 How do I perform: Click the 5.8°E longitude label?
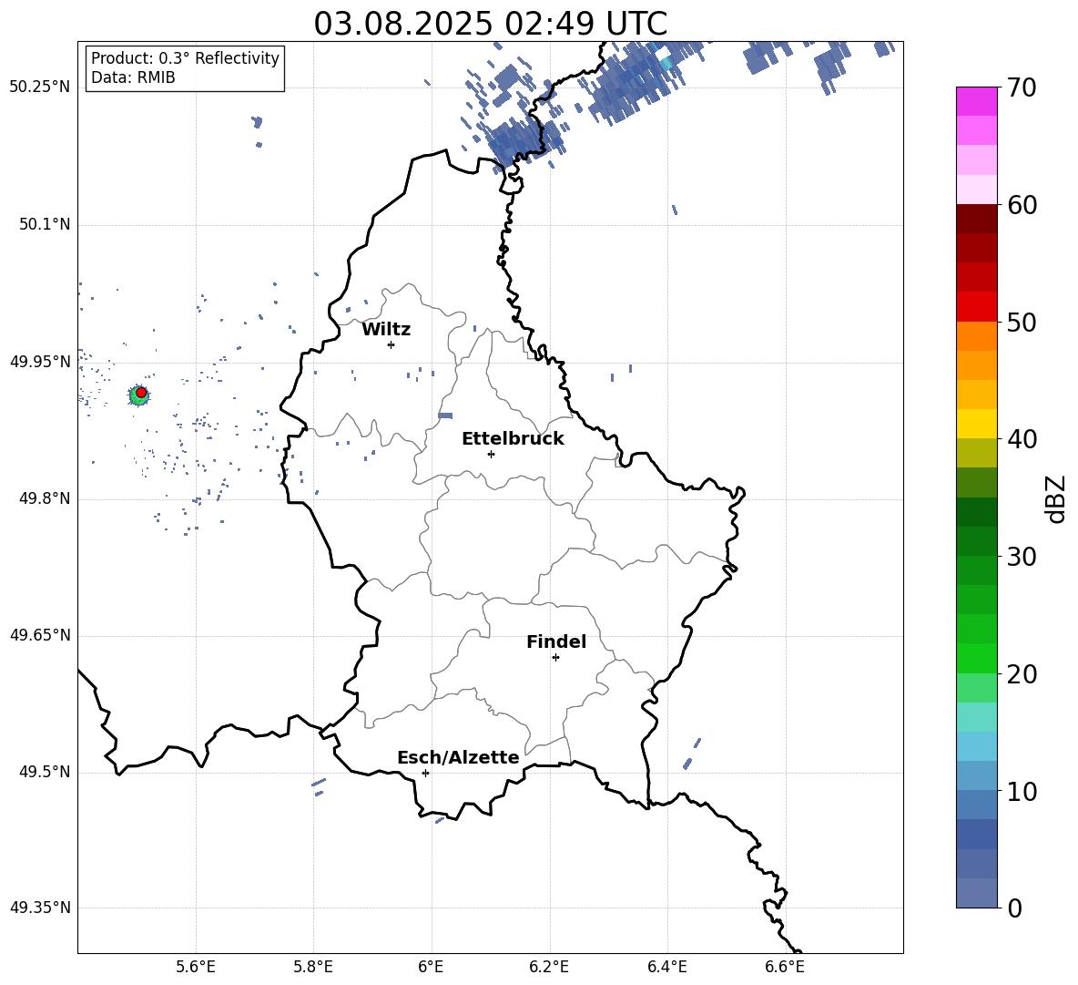pos(313,967)
